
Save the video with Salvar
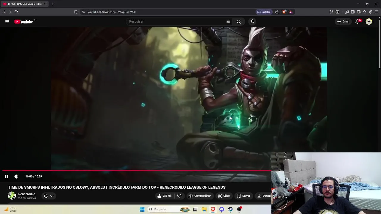(x=243, y=196)
